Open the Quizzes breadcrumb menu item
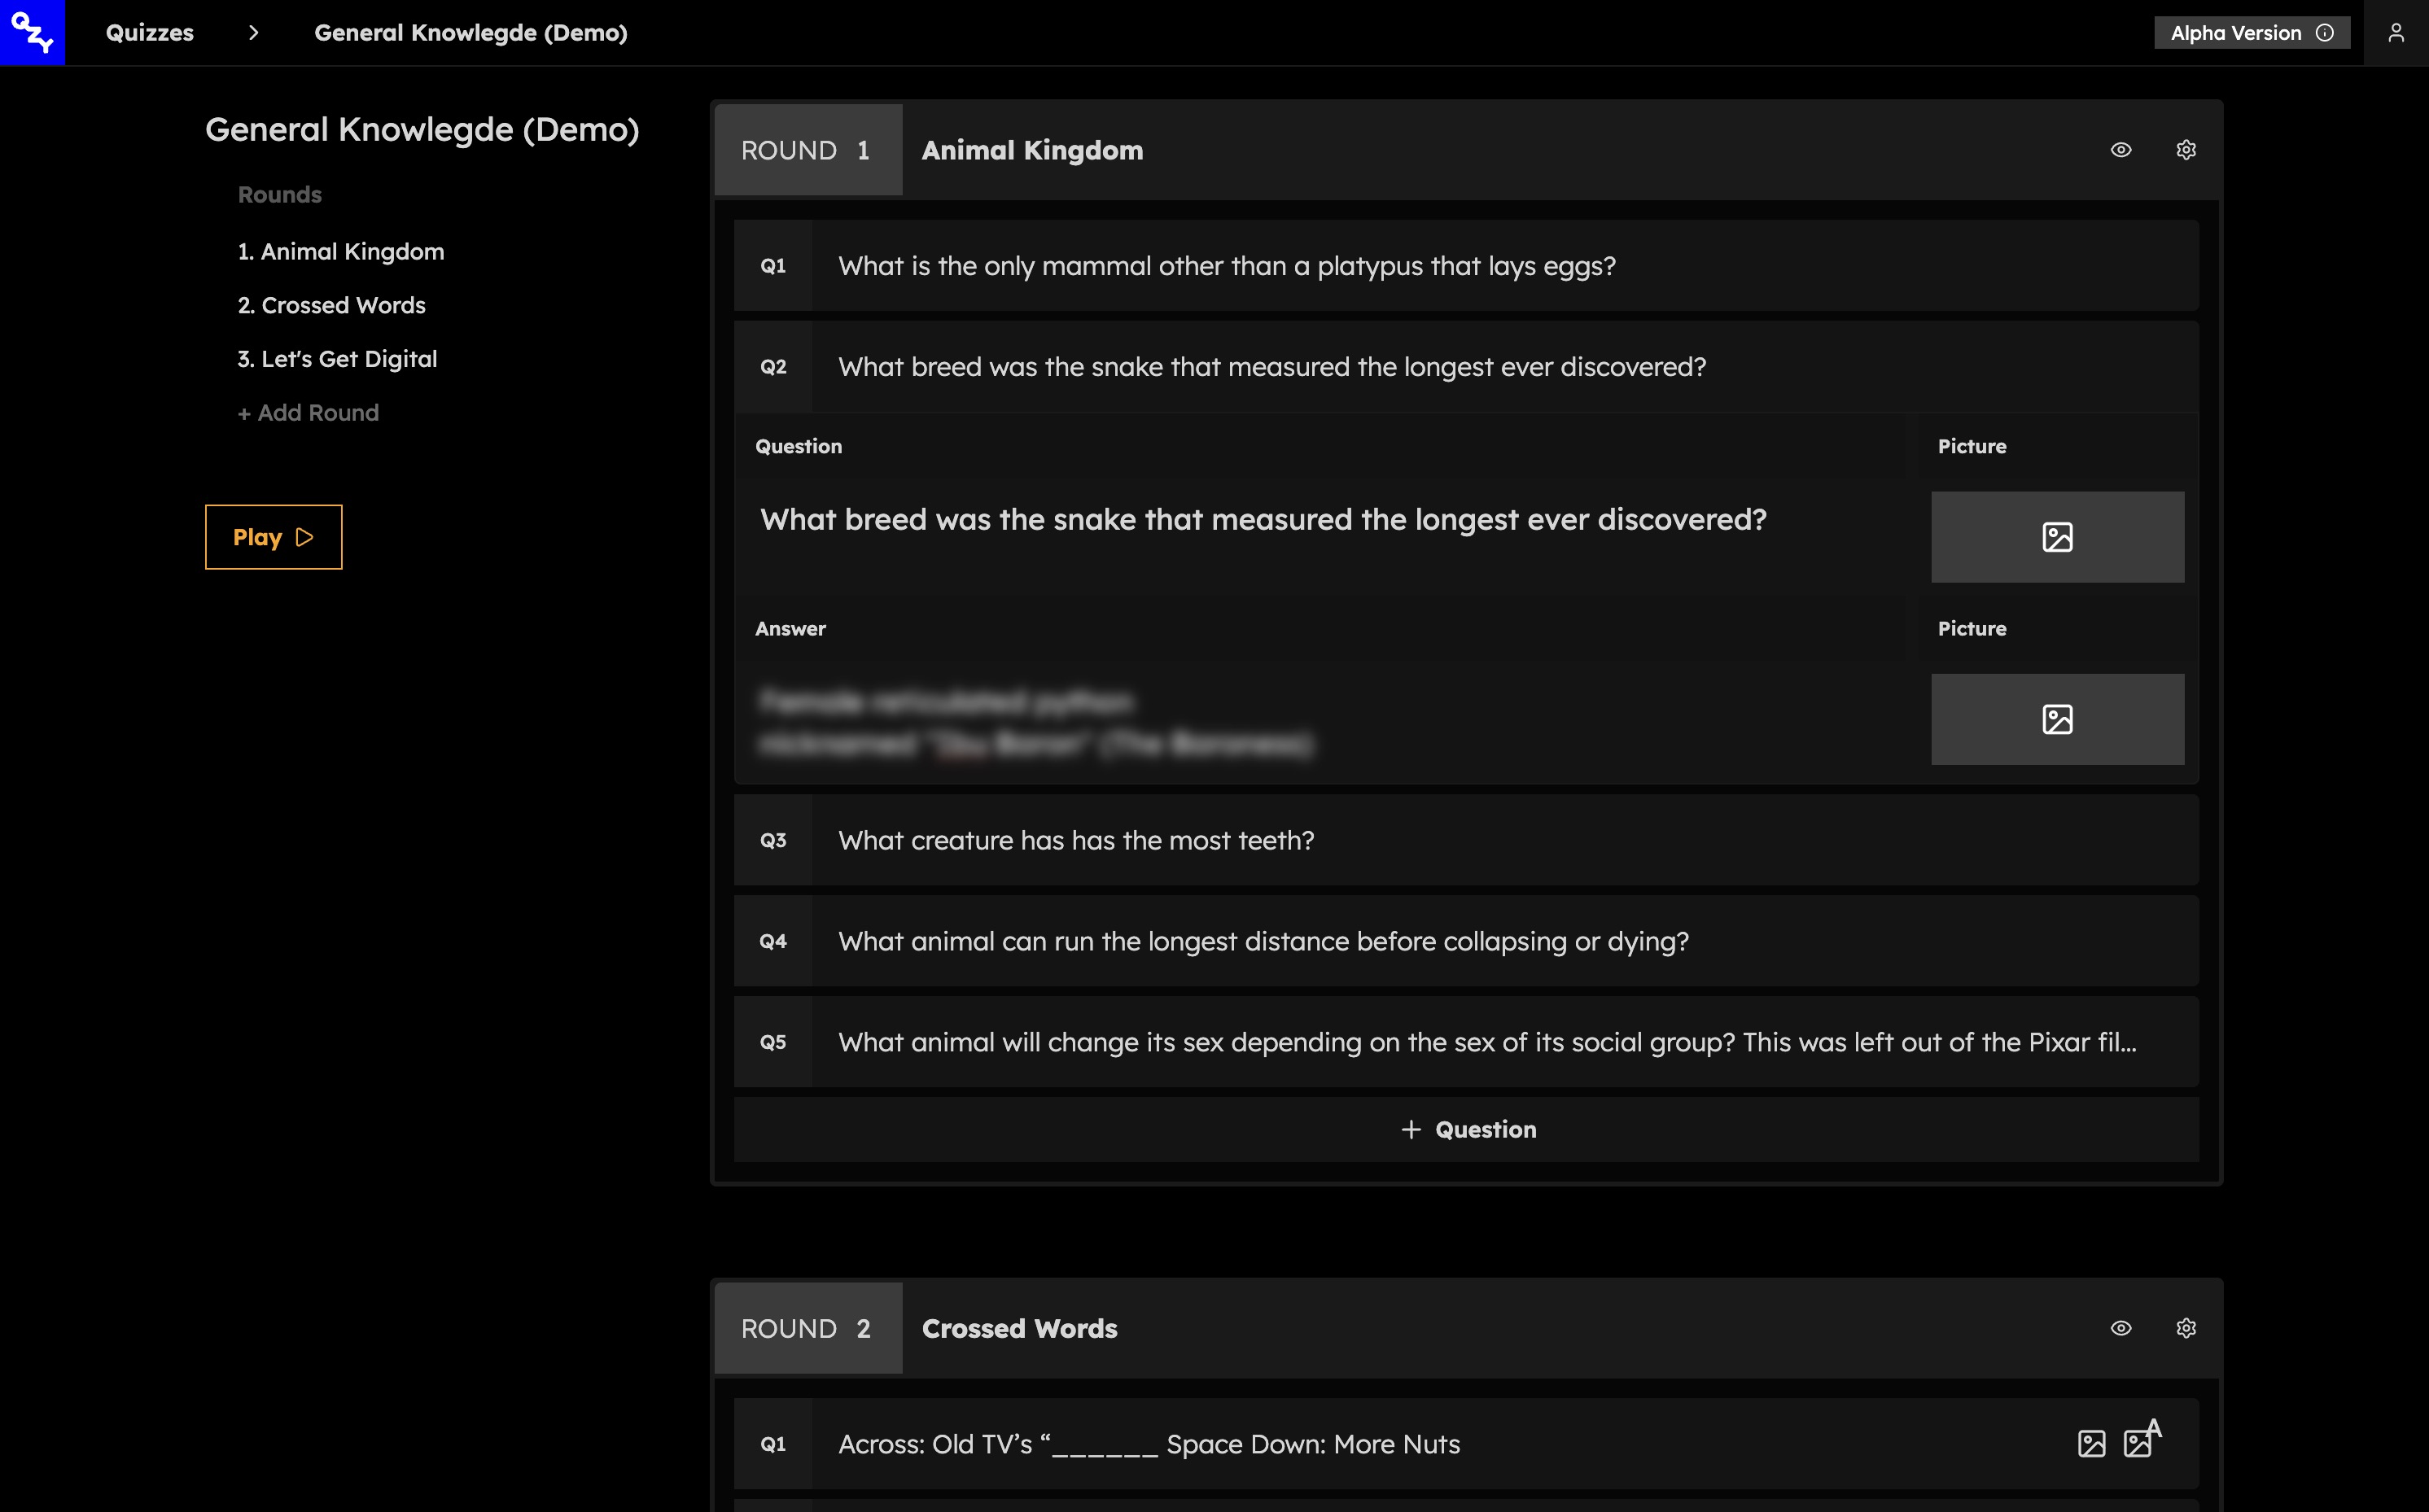The width and height of the screenshot is (2429, 1512). click(x=150, y=32)
